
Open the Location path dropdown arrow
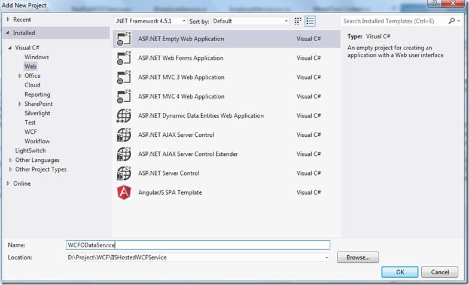pos(327,258)
